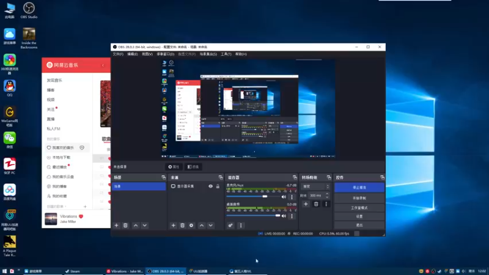Pop out the Scene Transitions dock
Image resolution: width=489 pixels, height=275 pixels.
329,177
